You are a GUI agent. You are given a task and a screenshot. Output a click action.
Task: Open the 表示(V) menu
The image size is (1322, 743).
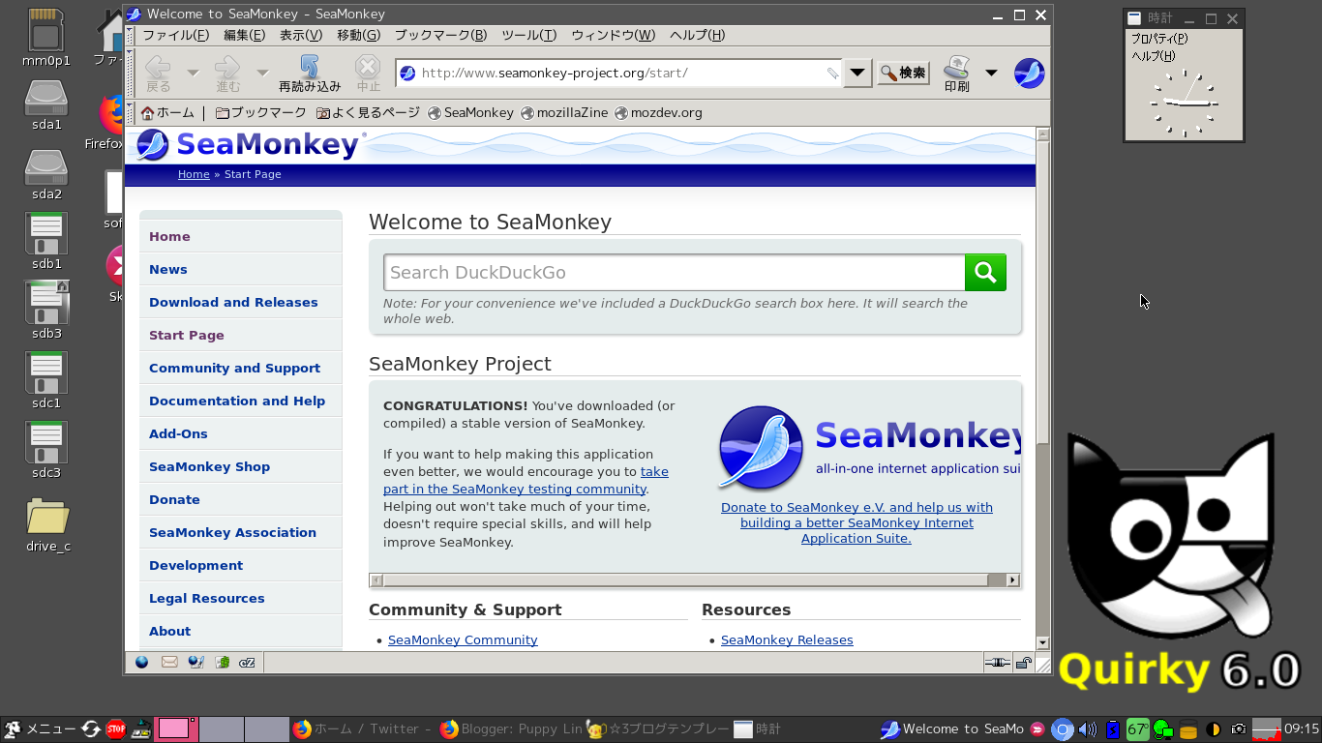[x=301, y=35]
